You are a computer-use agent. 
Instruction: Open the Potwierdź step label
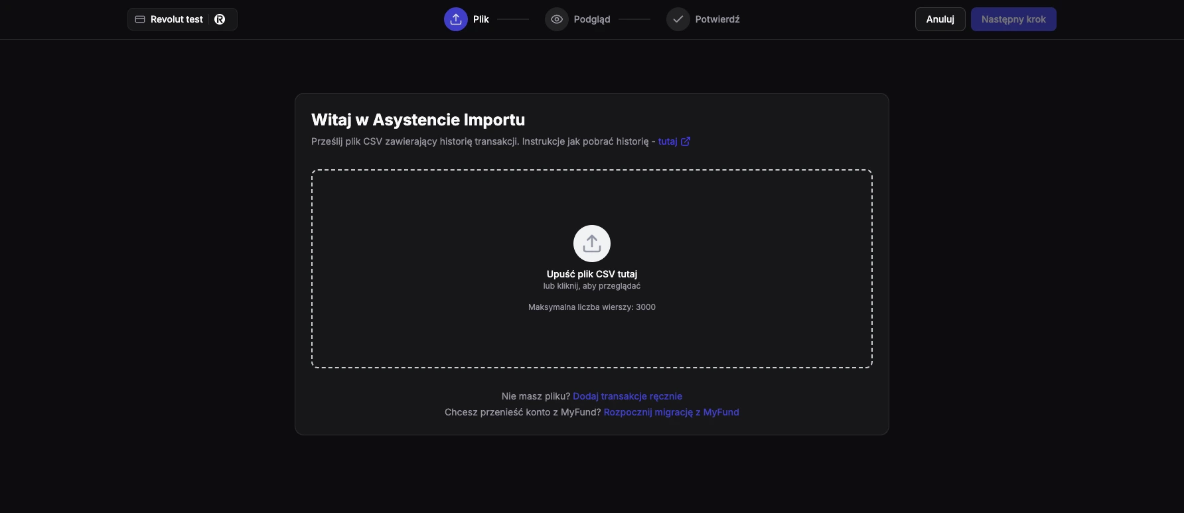pyautogui.click(x=717, y=19)
